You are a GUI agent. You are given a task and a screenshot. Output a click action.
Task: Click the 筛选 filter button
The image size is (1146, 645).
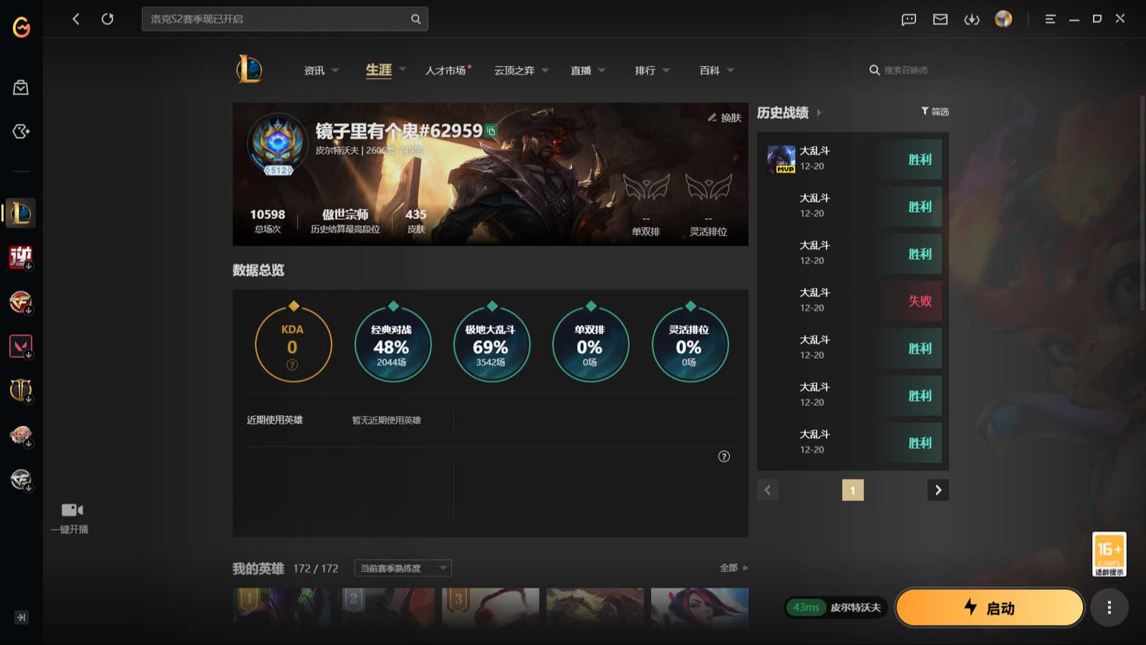coord(935,112)
